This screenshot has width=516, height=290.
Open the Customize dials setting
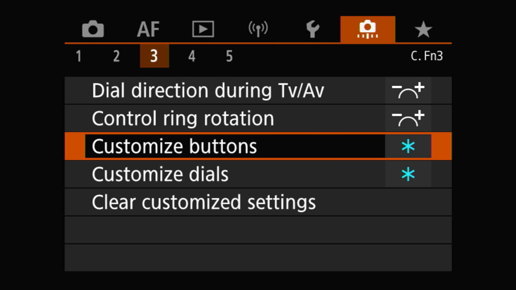click(160, 174)
